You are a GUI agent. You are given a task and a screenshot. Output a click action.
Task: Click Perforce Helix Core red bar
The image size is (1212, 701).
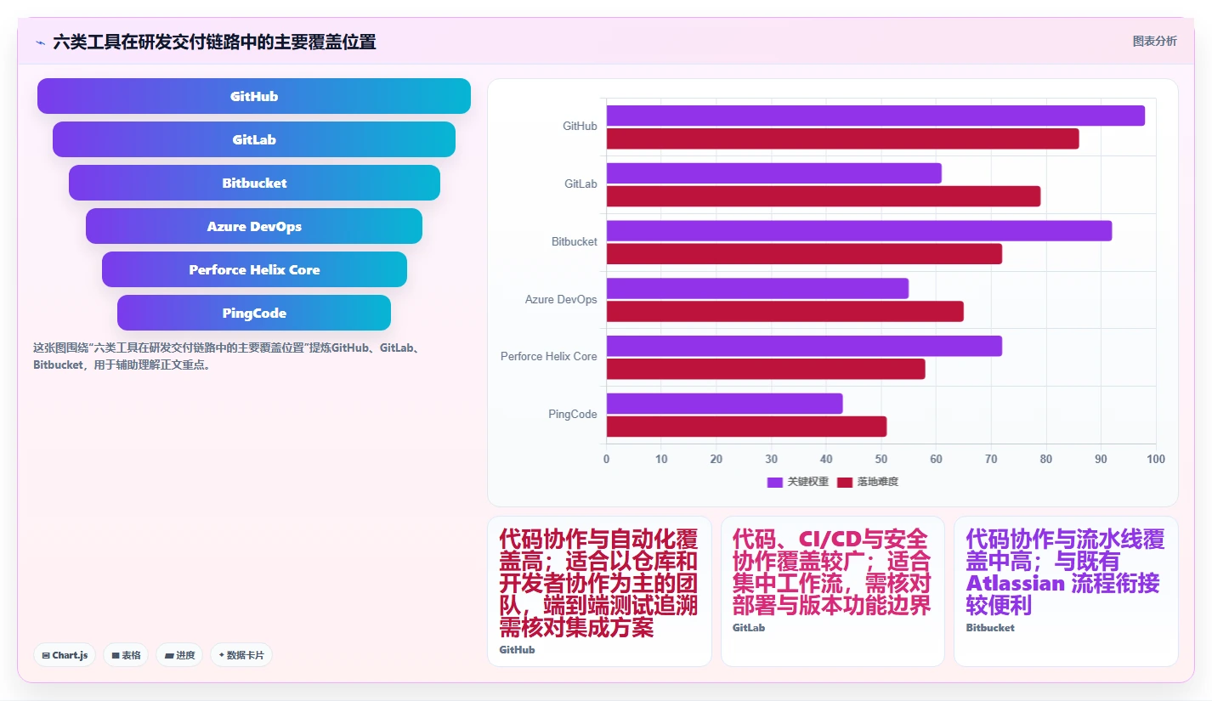coord(766,369)
